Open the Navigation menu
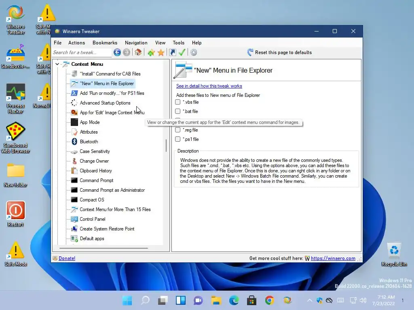 tap(136, 43)
